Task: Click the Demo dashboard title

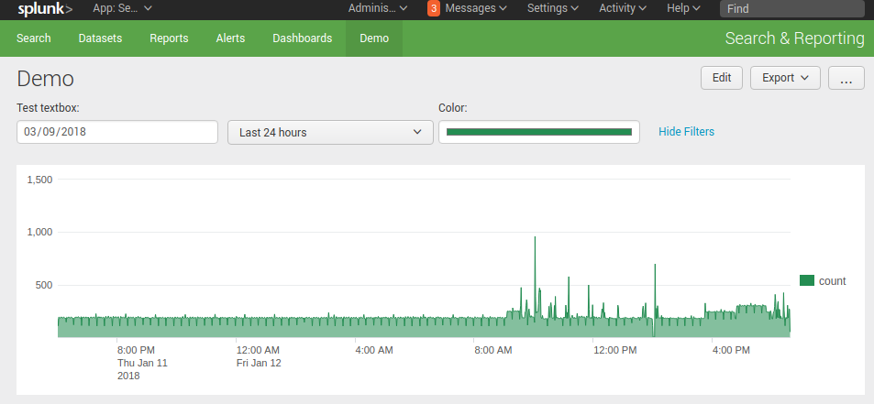Action: tap(45, 79)
